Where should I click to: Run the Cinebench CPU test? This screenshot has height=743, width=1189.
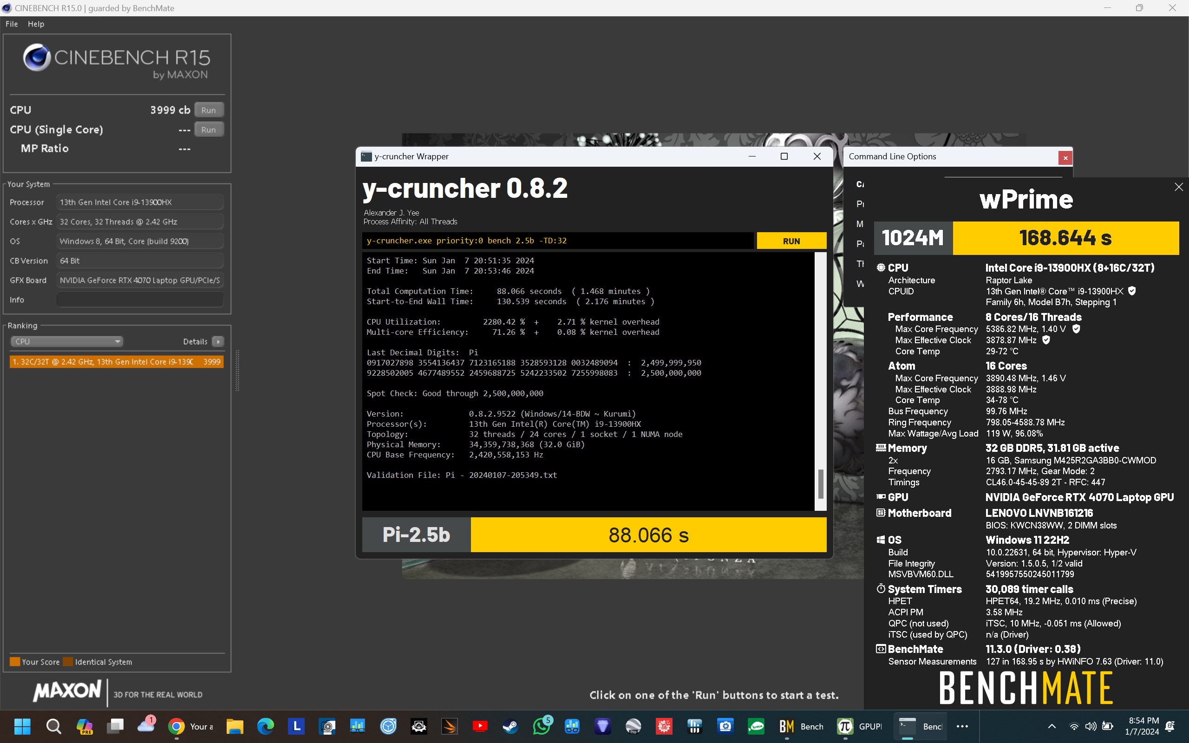209,110
